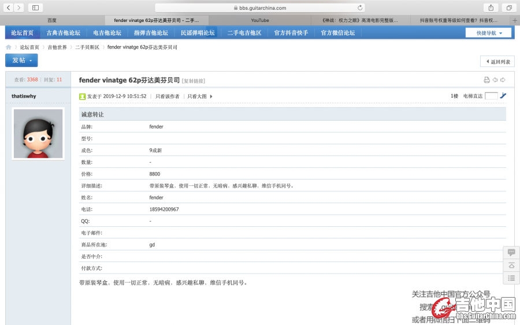
Task: Go to next thread arrow icon
Action: 503,80
